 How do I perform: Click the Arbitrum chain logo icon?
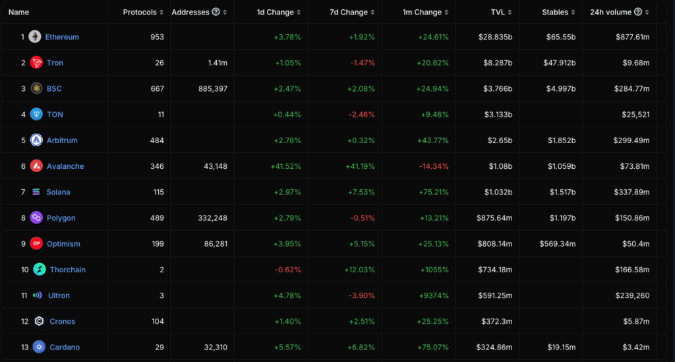36,140
